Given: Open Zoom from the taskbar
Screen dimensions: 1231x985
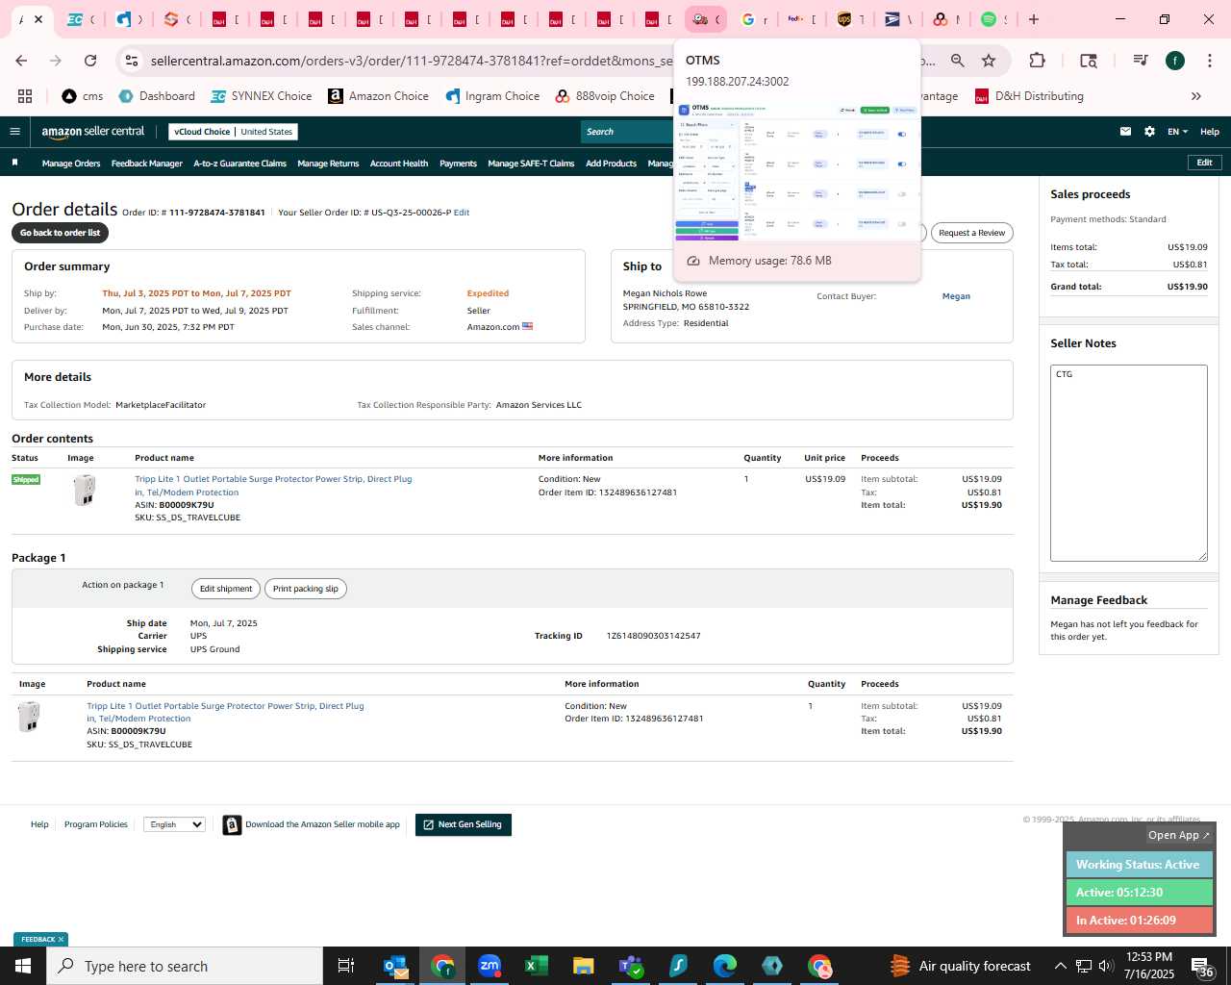Looking at the screenshot, I should (490, 966).
